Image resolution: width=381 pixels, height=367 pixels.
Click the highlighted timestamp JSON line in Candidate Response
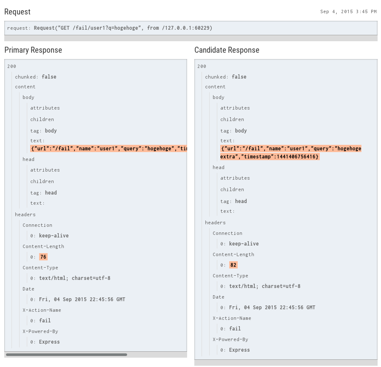(x=270, y=157)
